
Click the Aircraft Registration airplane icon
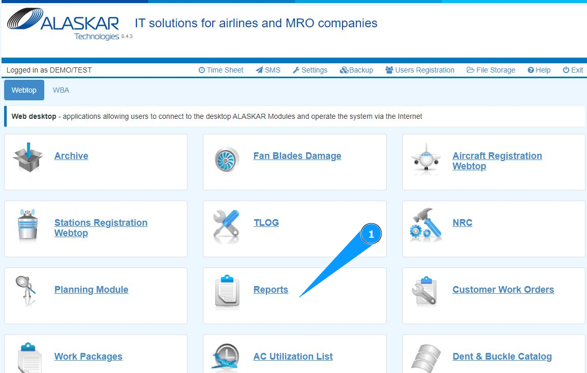point(426,157)
